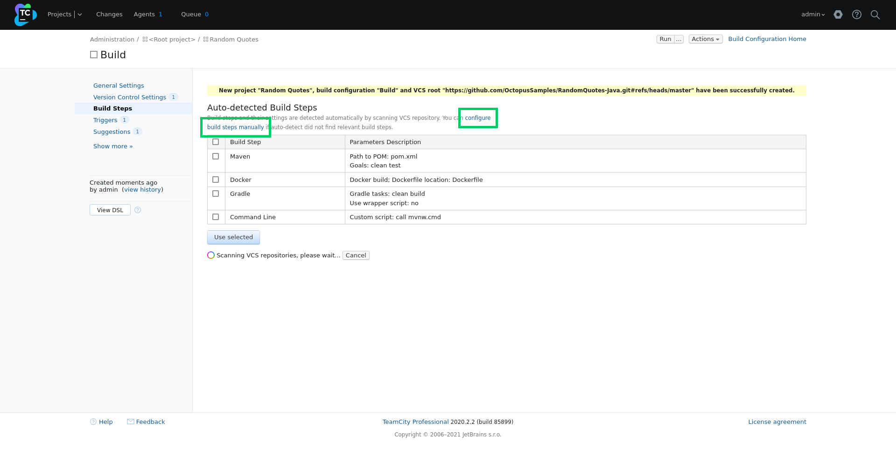Click the configure link in description
Viewport: 896px width, 464px height.
[478, 118]
